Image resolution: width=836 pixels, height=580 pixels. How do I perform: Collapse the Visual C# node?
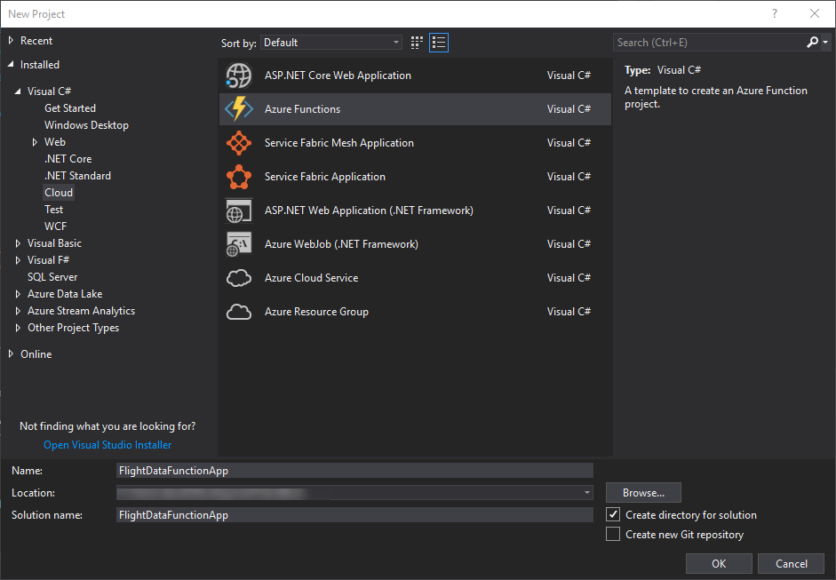18,91
